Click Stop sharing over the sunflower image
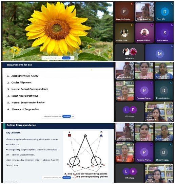This screenshot has height=184, width=175. 66,58
